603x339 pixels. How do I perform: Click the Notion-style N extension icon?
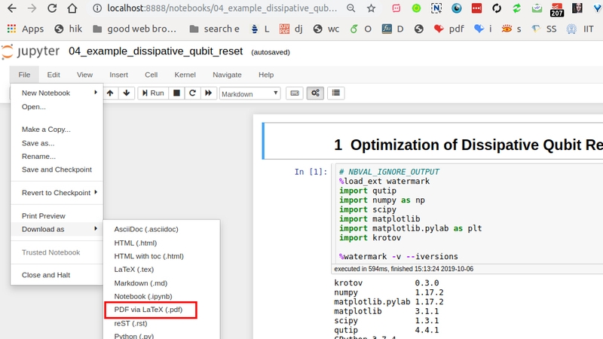[x=436, y=8]
